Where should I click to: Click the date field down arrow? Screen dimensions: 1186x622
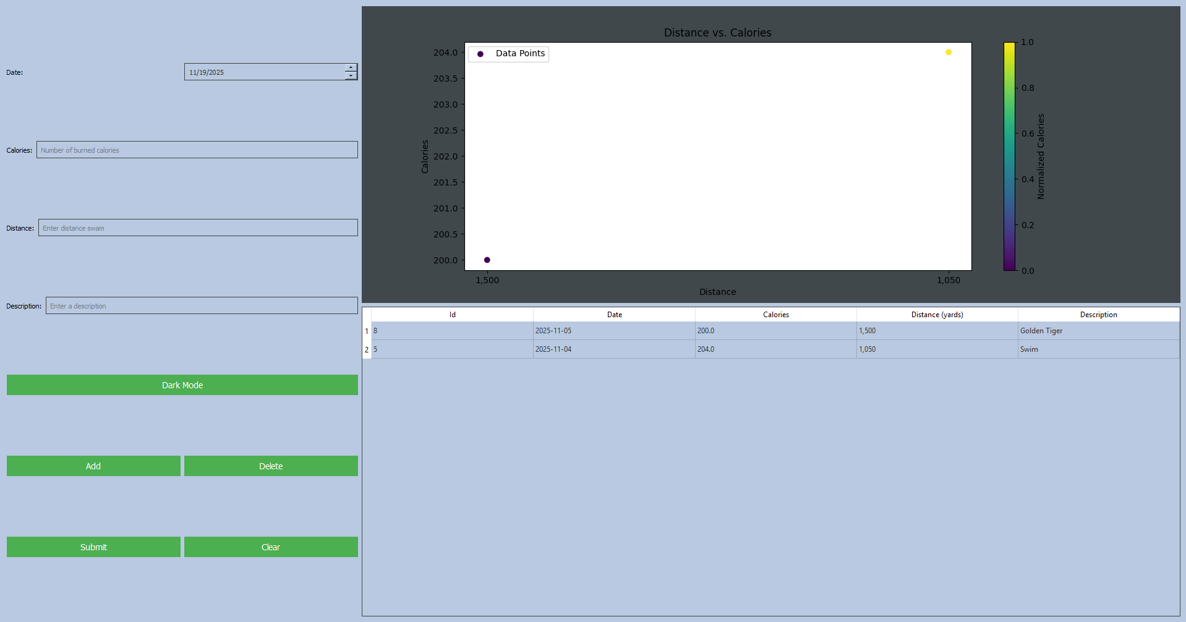click(351, 76)
